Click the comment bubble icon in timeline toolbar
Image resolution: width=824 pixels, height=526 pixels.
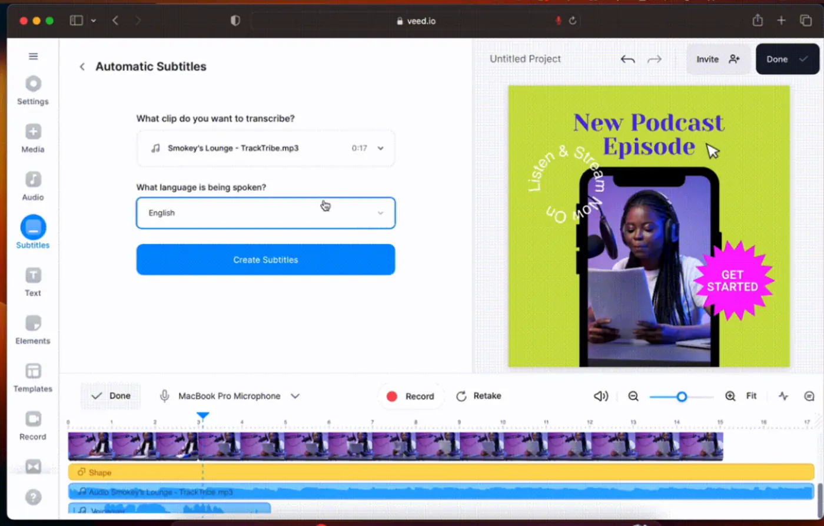point(809,396)
